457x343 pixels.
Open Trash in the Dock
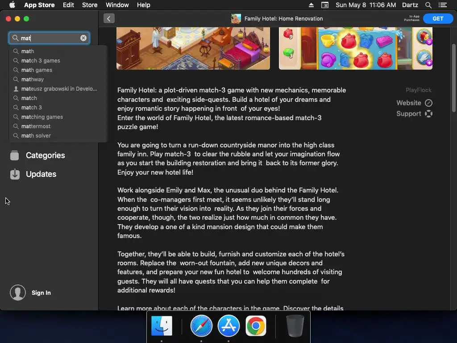tap(295, 326)
